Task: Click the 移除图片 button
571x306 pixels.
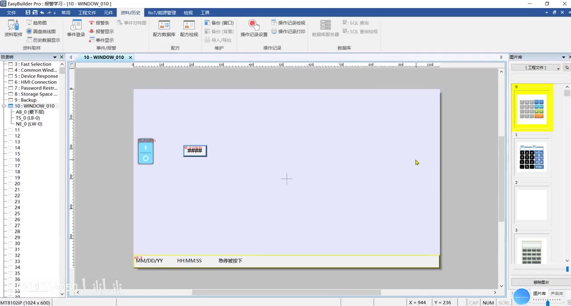Action: pos(541,282)
